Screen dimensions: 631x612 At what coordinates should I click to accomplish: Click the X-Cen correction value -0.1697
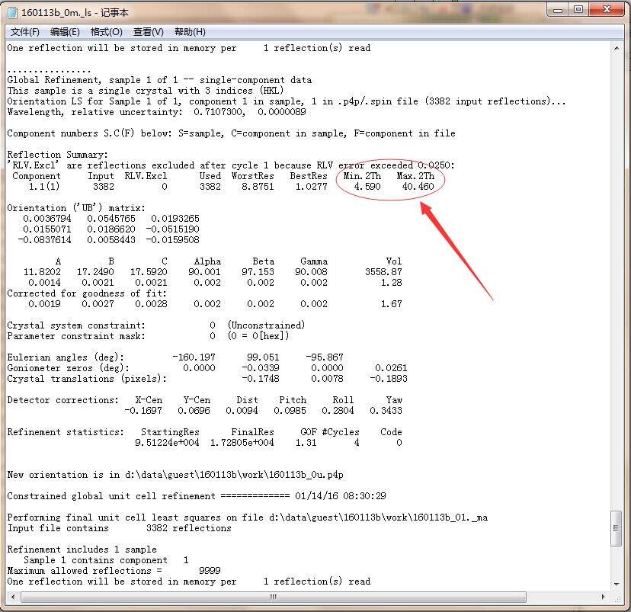143,411
